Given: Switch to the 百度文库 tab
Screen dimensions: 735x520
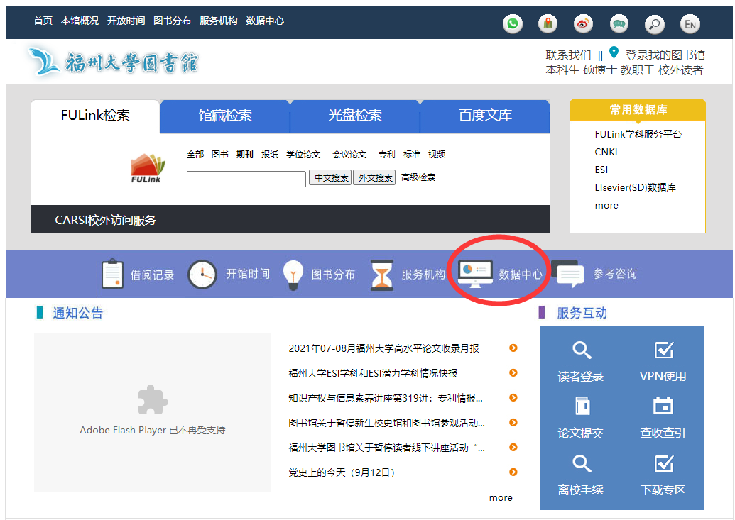Looking at the screenshot, I should click(x=485, y=116).
